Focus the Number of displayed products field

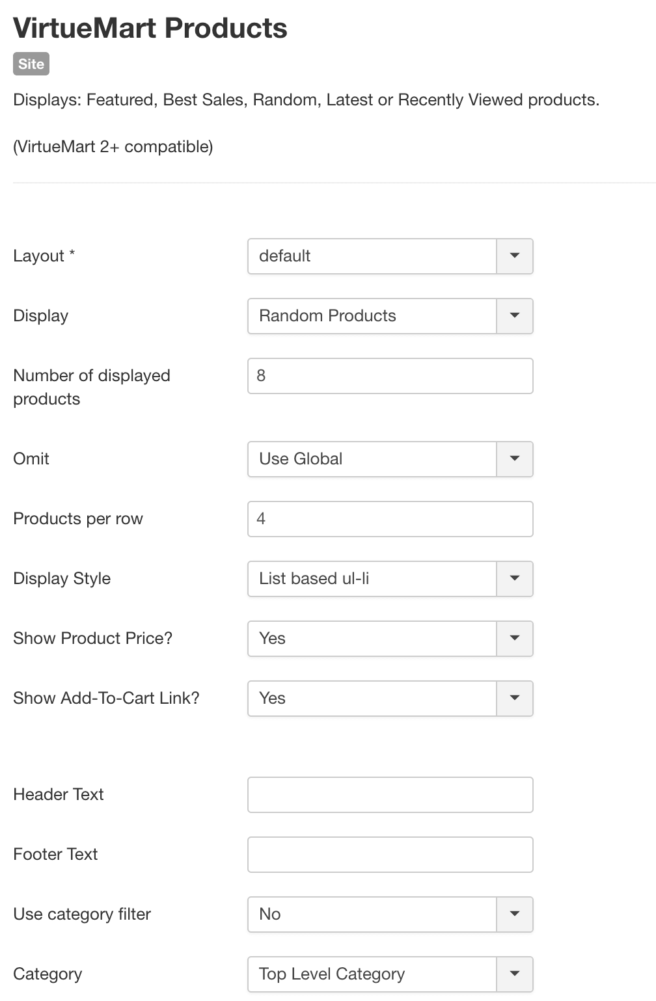[390, 376]
